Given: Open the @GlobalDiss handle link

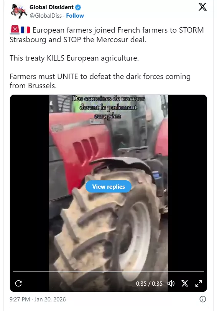Looking at the screenshot, I should pyautogui.click(x=46, y=16).
